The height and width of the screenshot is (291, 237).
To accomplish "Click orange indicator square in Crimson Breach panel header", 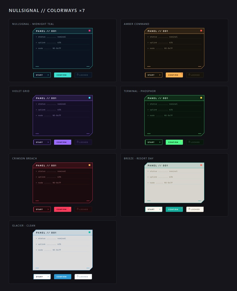I will pyautogui.click(x=89, y=165).
